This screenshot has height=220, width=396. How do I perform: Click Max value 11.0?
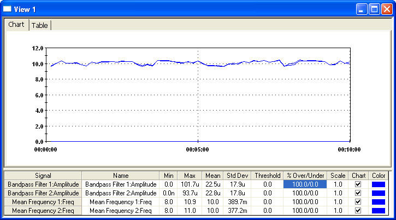coord(190,211)
